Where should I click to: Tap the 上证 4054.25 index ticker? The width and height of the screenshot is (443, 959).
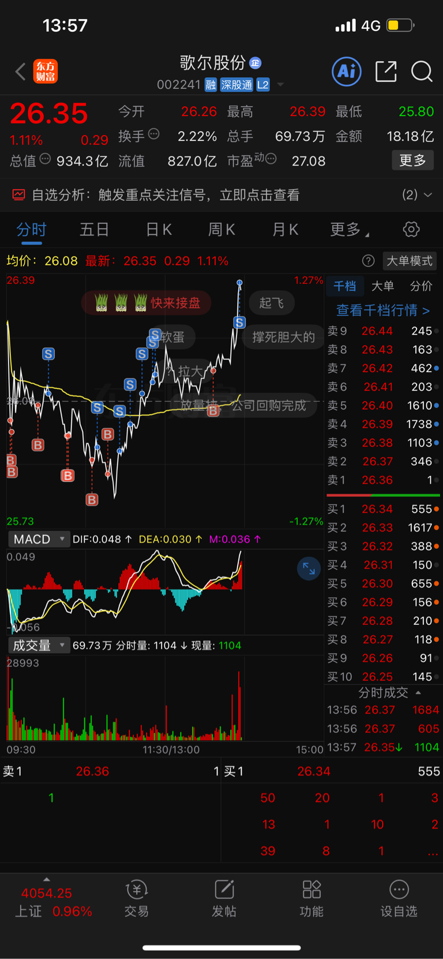tap(54, 902)
